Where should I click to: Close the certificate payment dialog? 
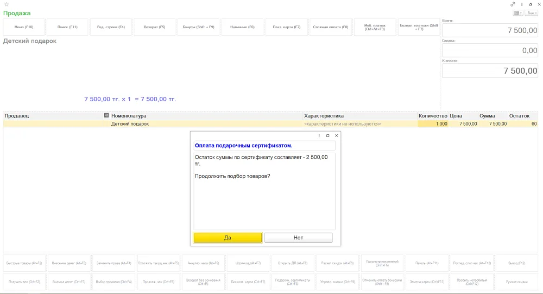click(x=336, y=136)
